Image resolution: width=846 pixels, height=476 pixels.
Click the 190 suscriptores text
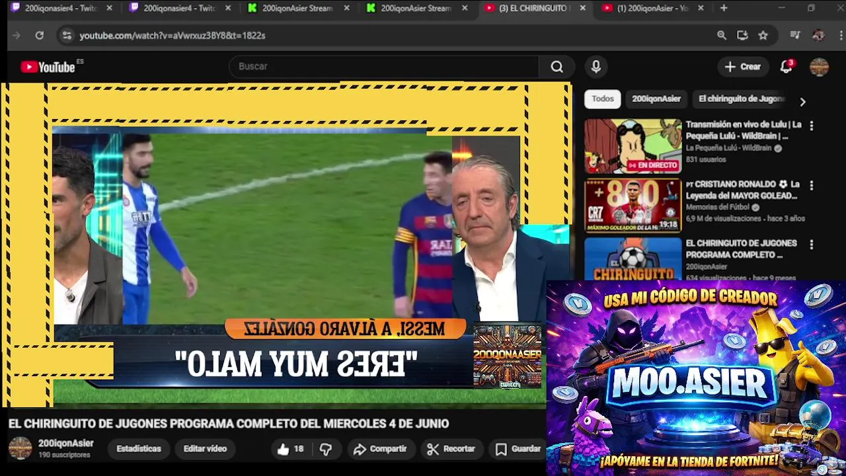(64, 456)
